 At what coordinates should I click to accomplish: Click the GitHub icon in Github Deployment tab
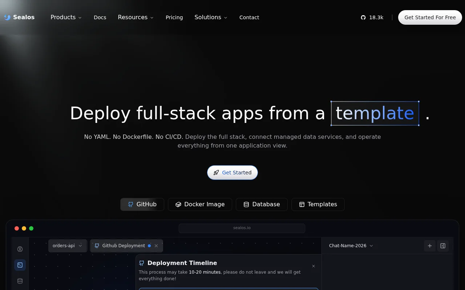tap(97, 246)
